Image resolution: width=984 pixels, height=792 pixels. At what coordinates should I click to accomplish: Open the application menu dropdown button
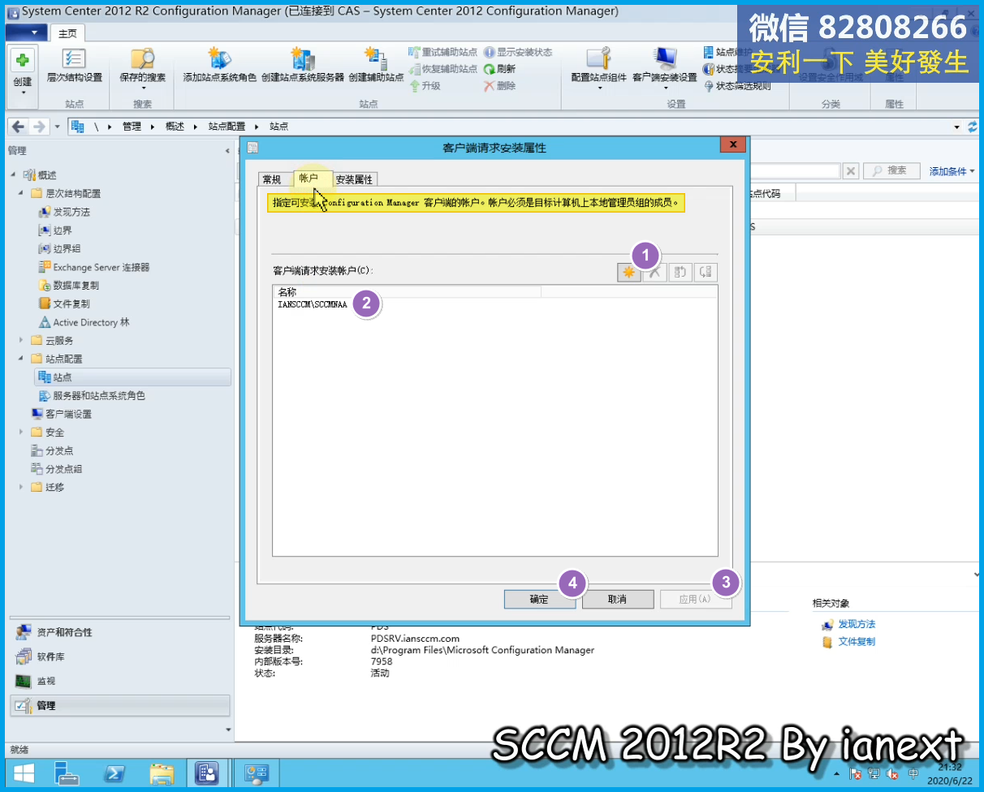click(x=26, y=32)
